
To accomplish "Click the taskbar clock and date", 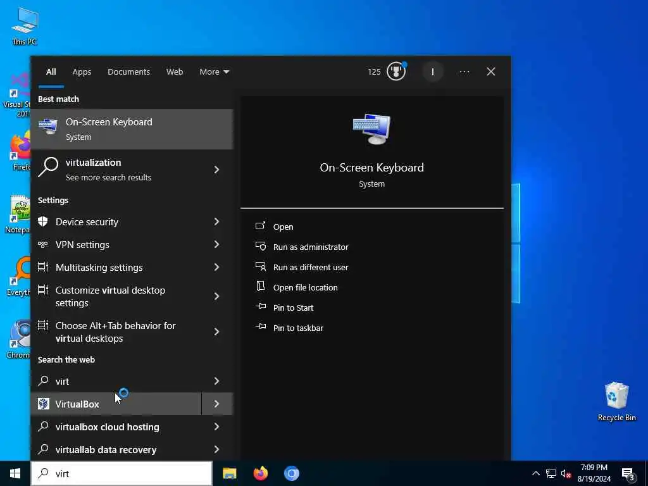I will [594, 473].
